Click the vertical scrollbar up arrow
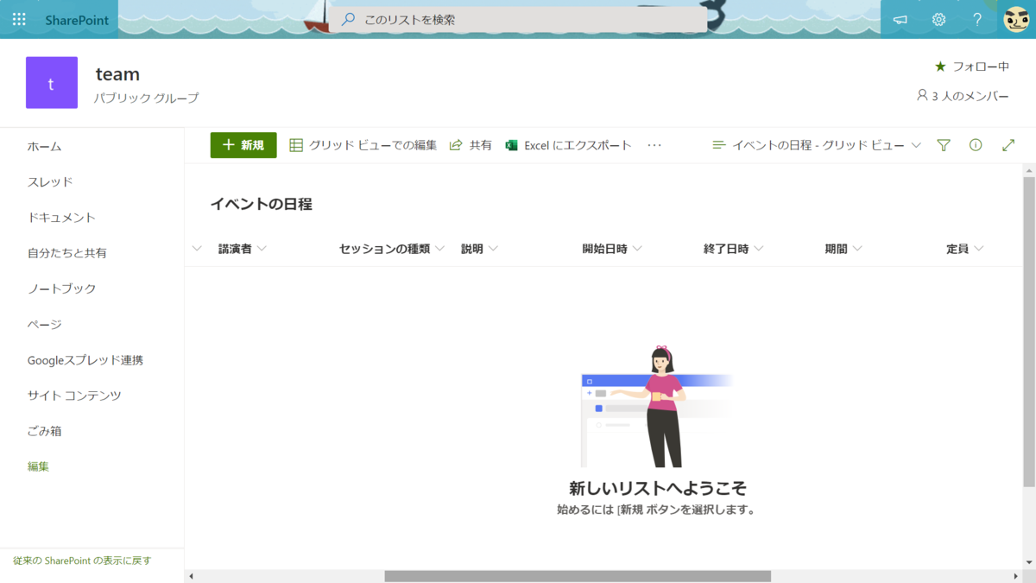The image size is (1036, 583). coord(1028,170)
